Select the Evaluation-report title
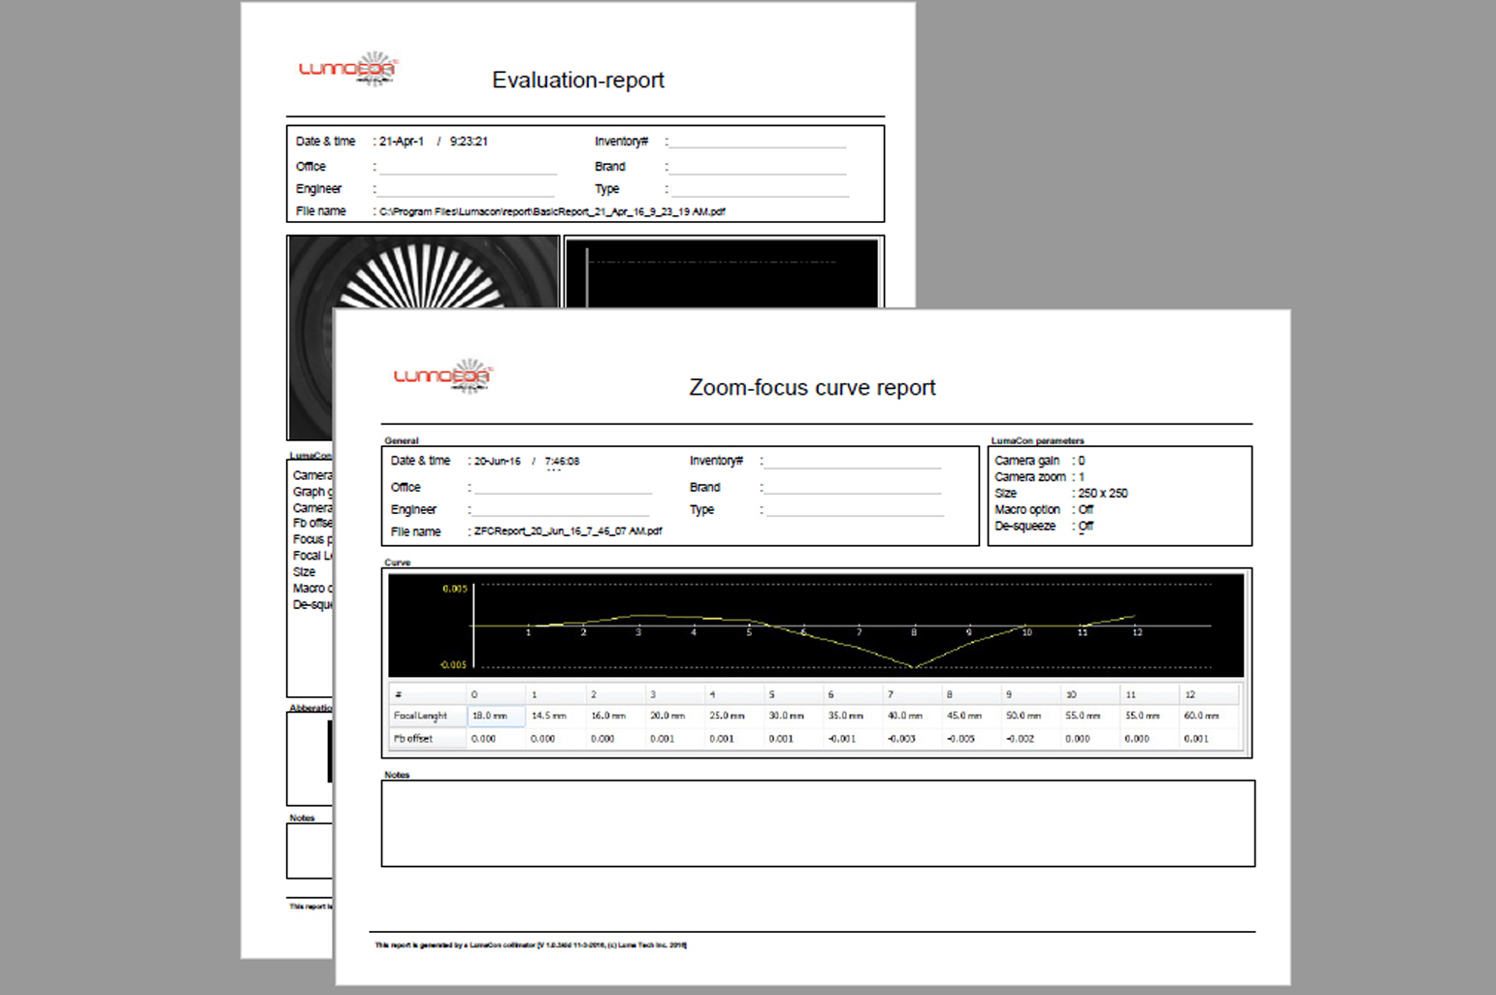 pos(578,80)
